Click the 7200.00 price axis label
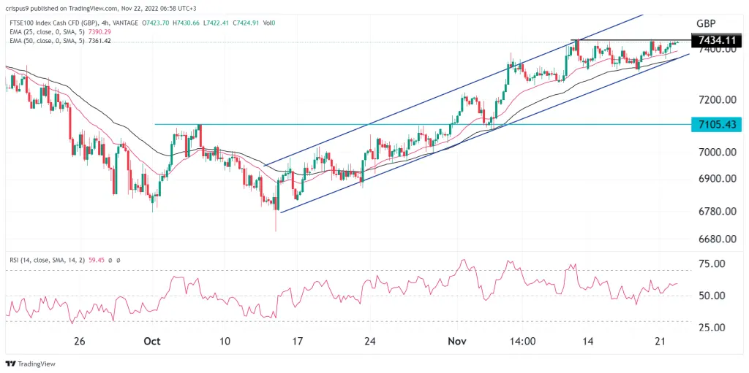Viewport: 749px width, 373px height. tap(716, 100)
